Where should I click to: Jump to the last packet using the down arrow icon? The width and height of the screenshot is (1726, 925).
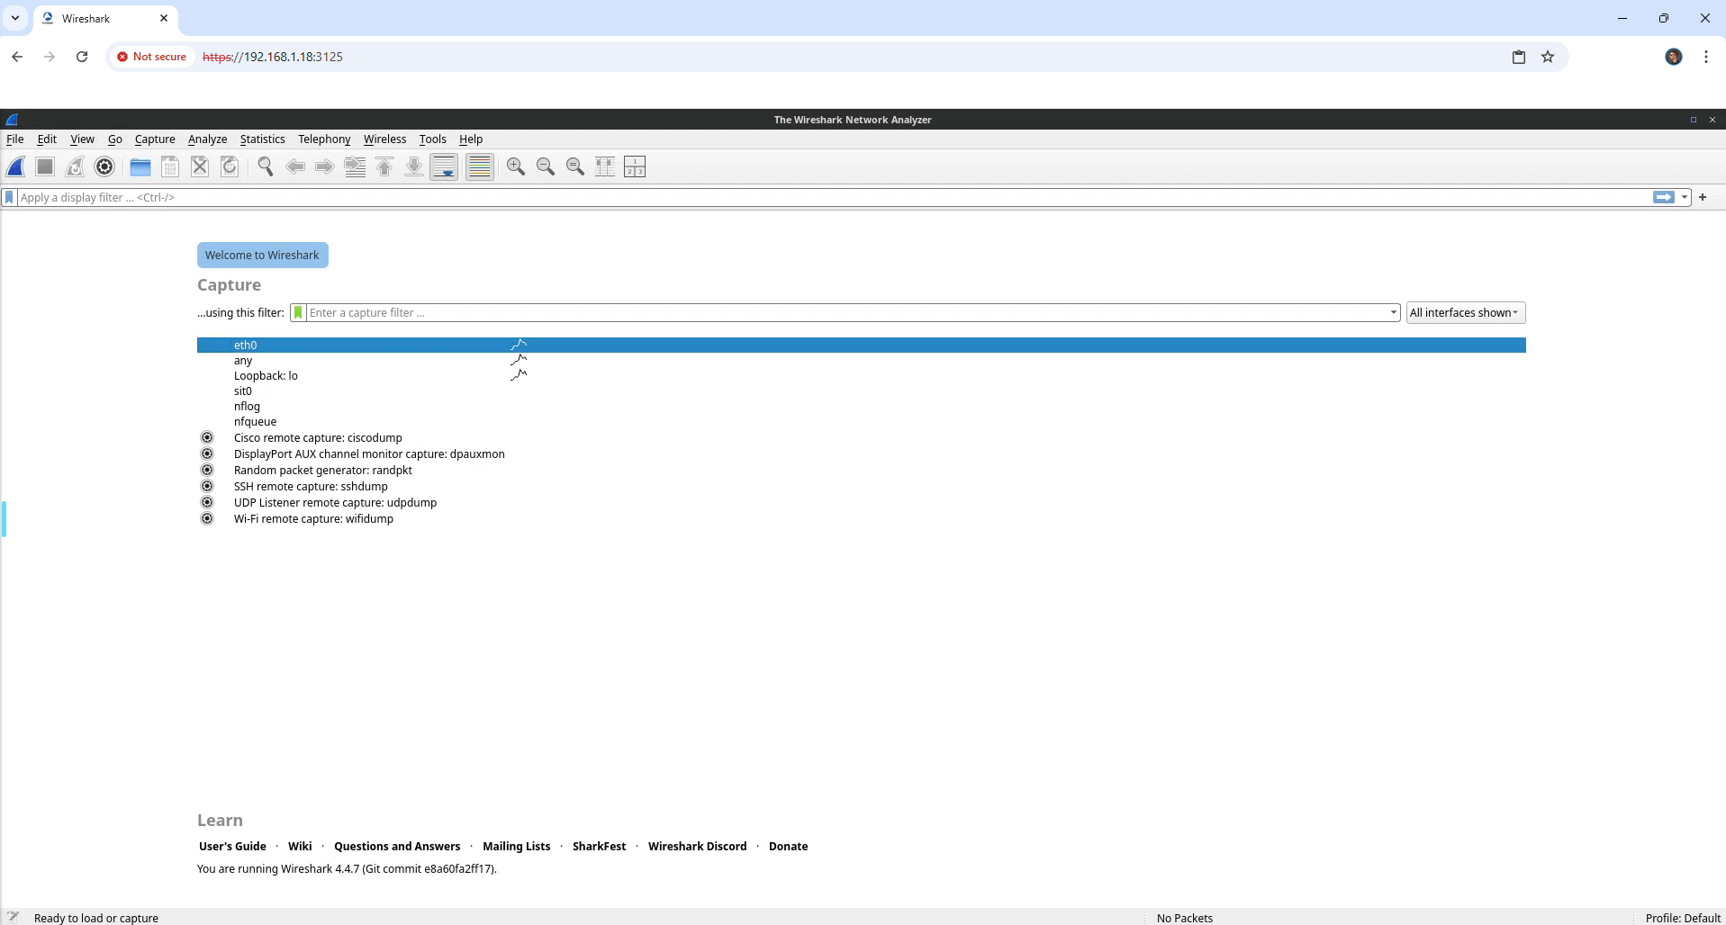point(414,166)
